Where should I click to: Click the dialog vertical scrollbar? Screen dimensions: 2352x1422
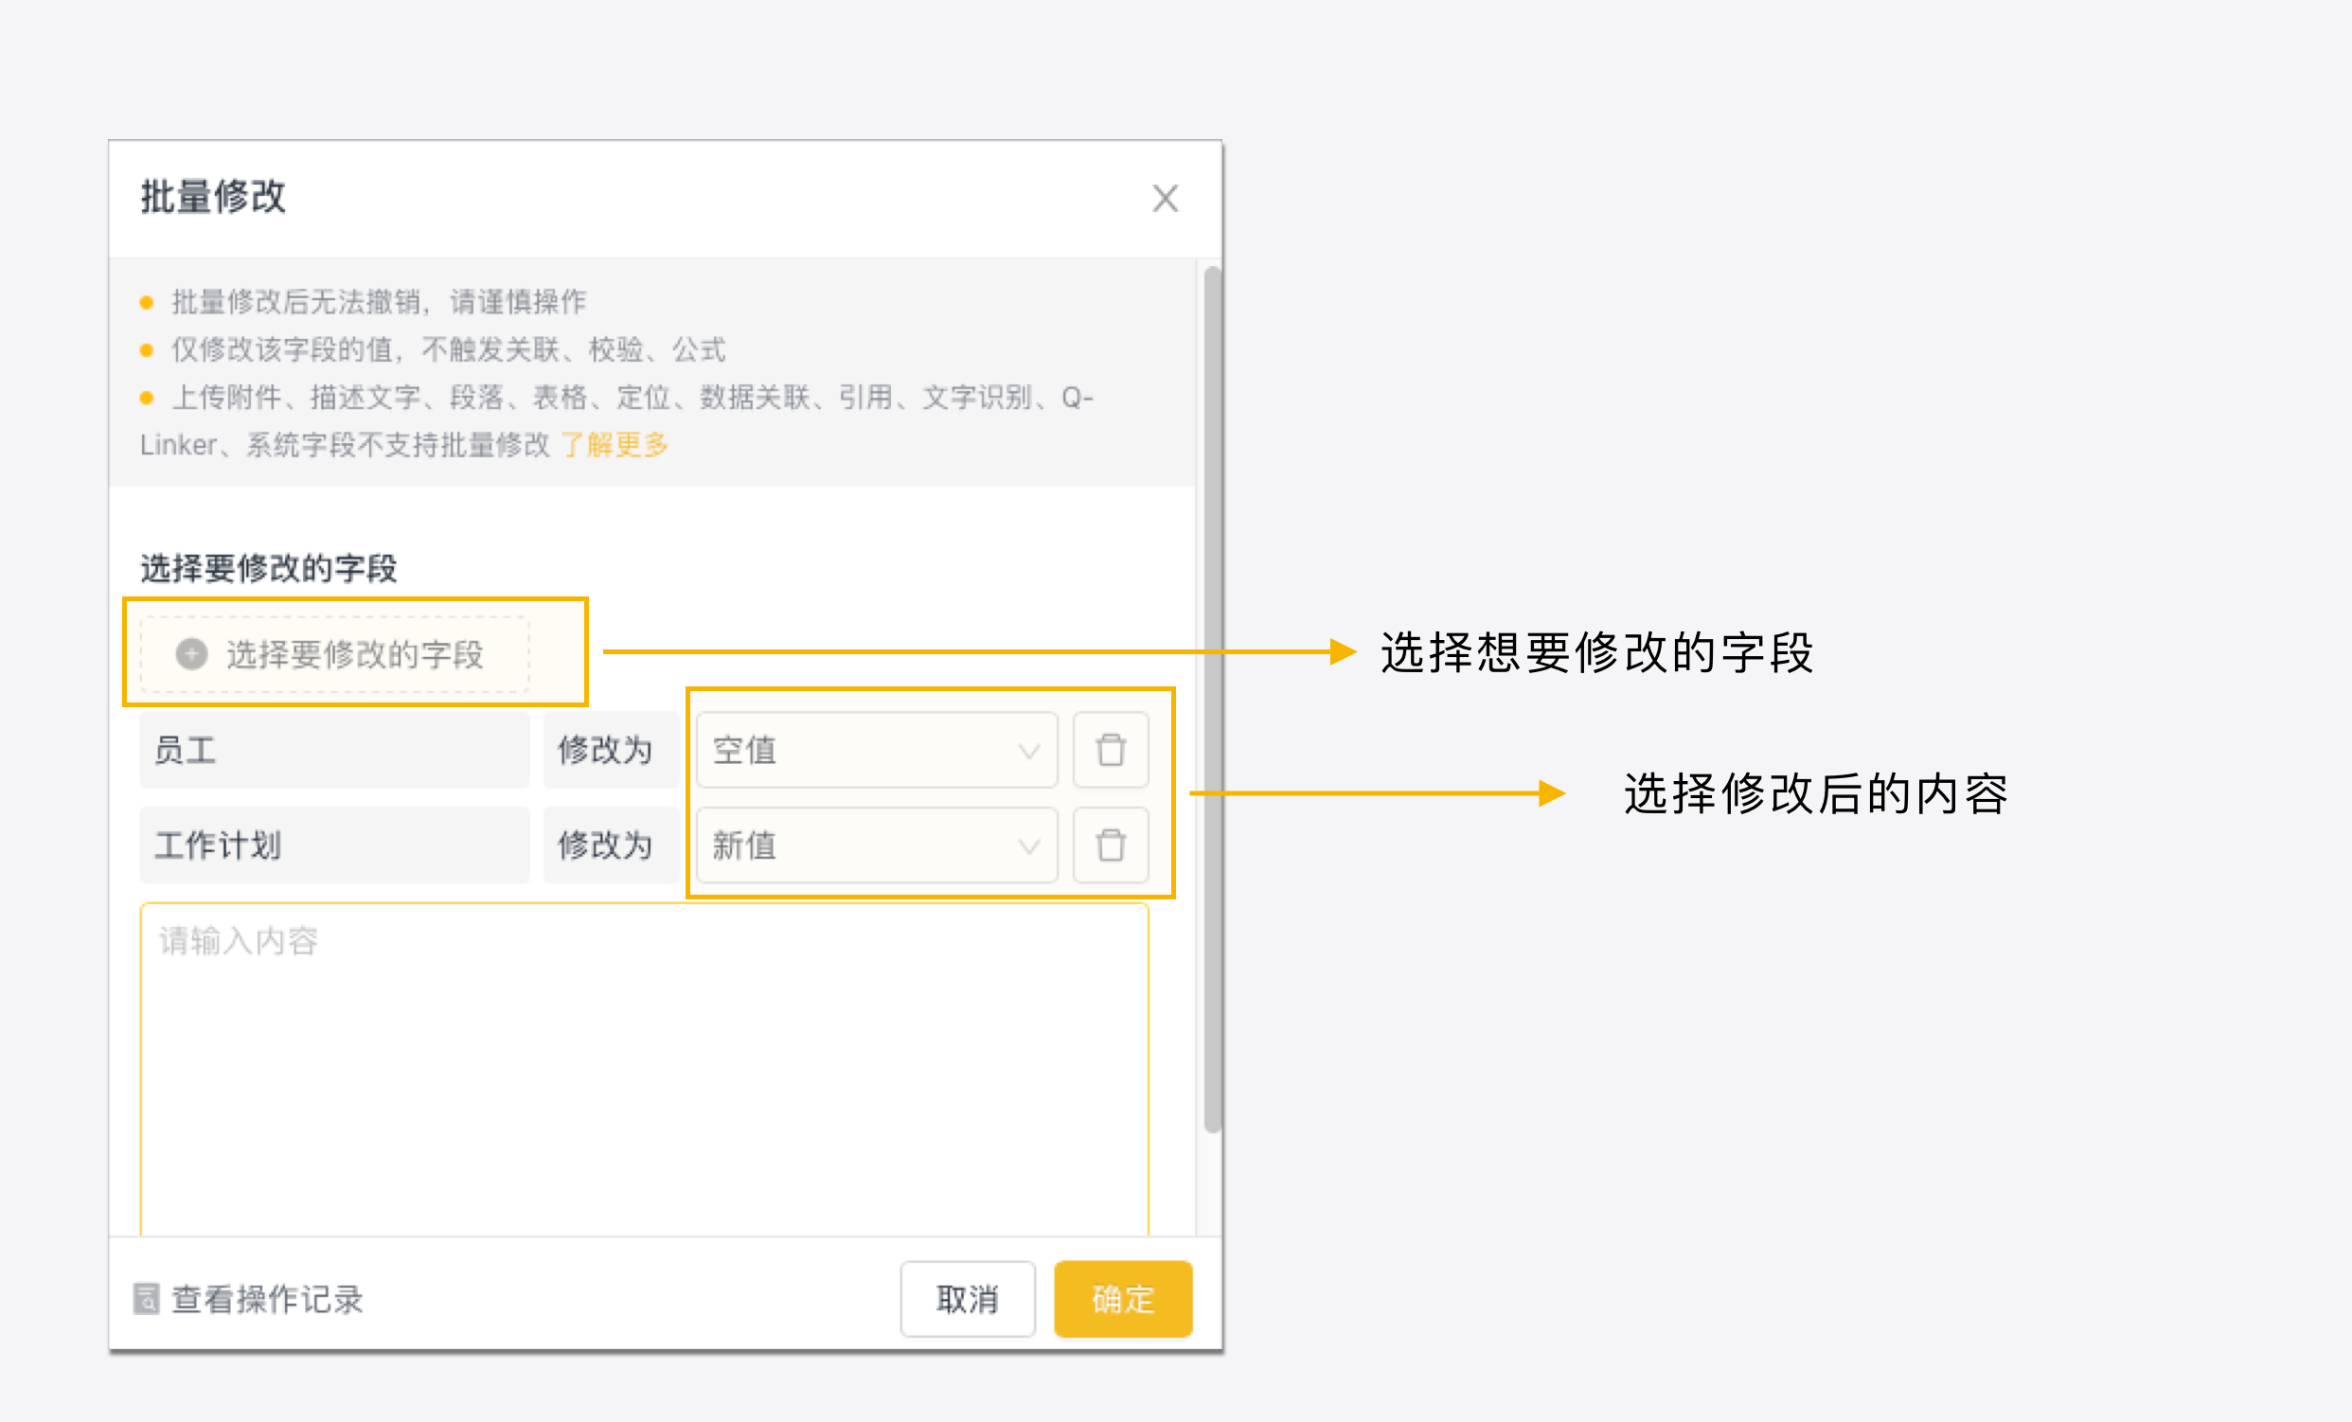[1212, 701]
